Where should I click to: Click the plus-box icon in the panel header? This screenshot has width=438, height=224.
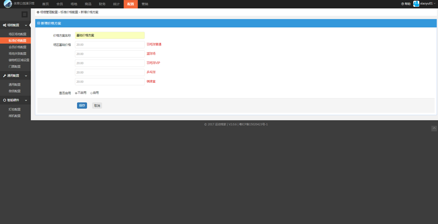(39, 23)
